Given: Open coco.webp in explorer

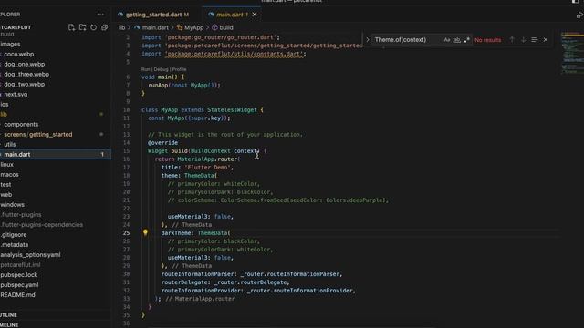Looking at the screenshot, I should pos(18,54).
